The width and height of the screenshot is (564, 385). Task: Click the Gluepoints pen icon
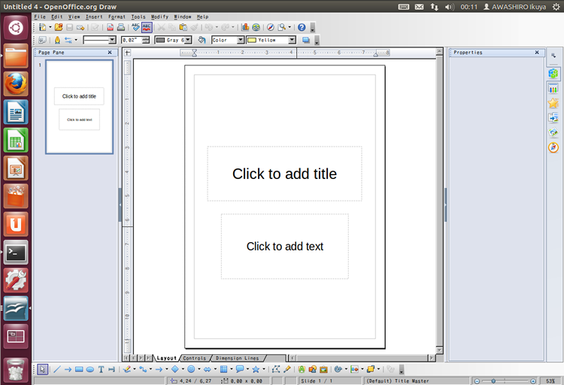(287, 369)
